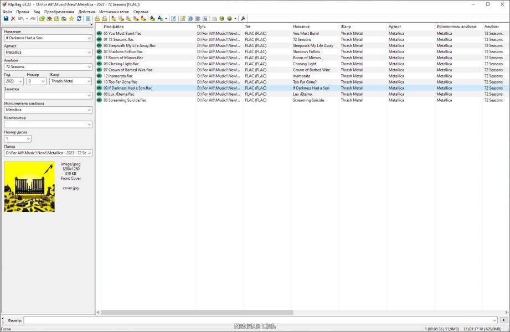Sort by the Название column header
This screenshot has height=332, width=510.
click(x=315, y=27)
